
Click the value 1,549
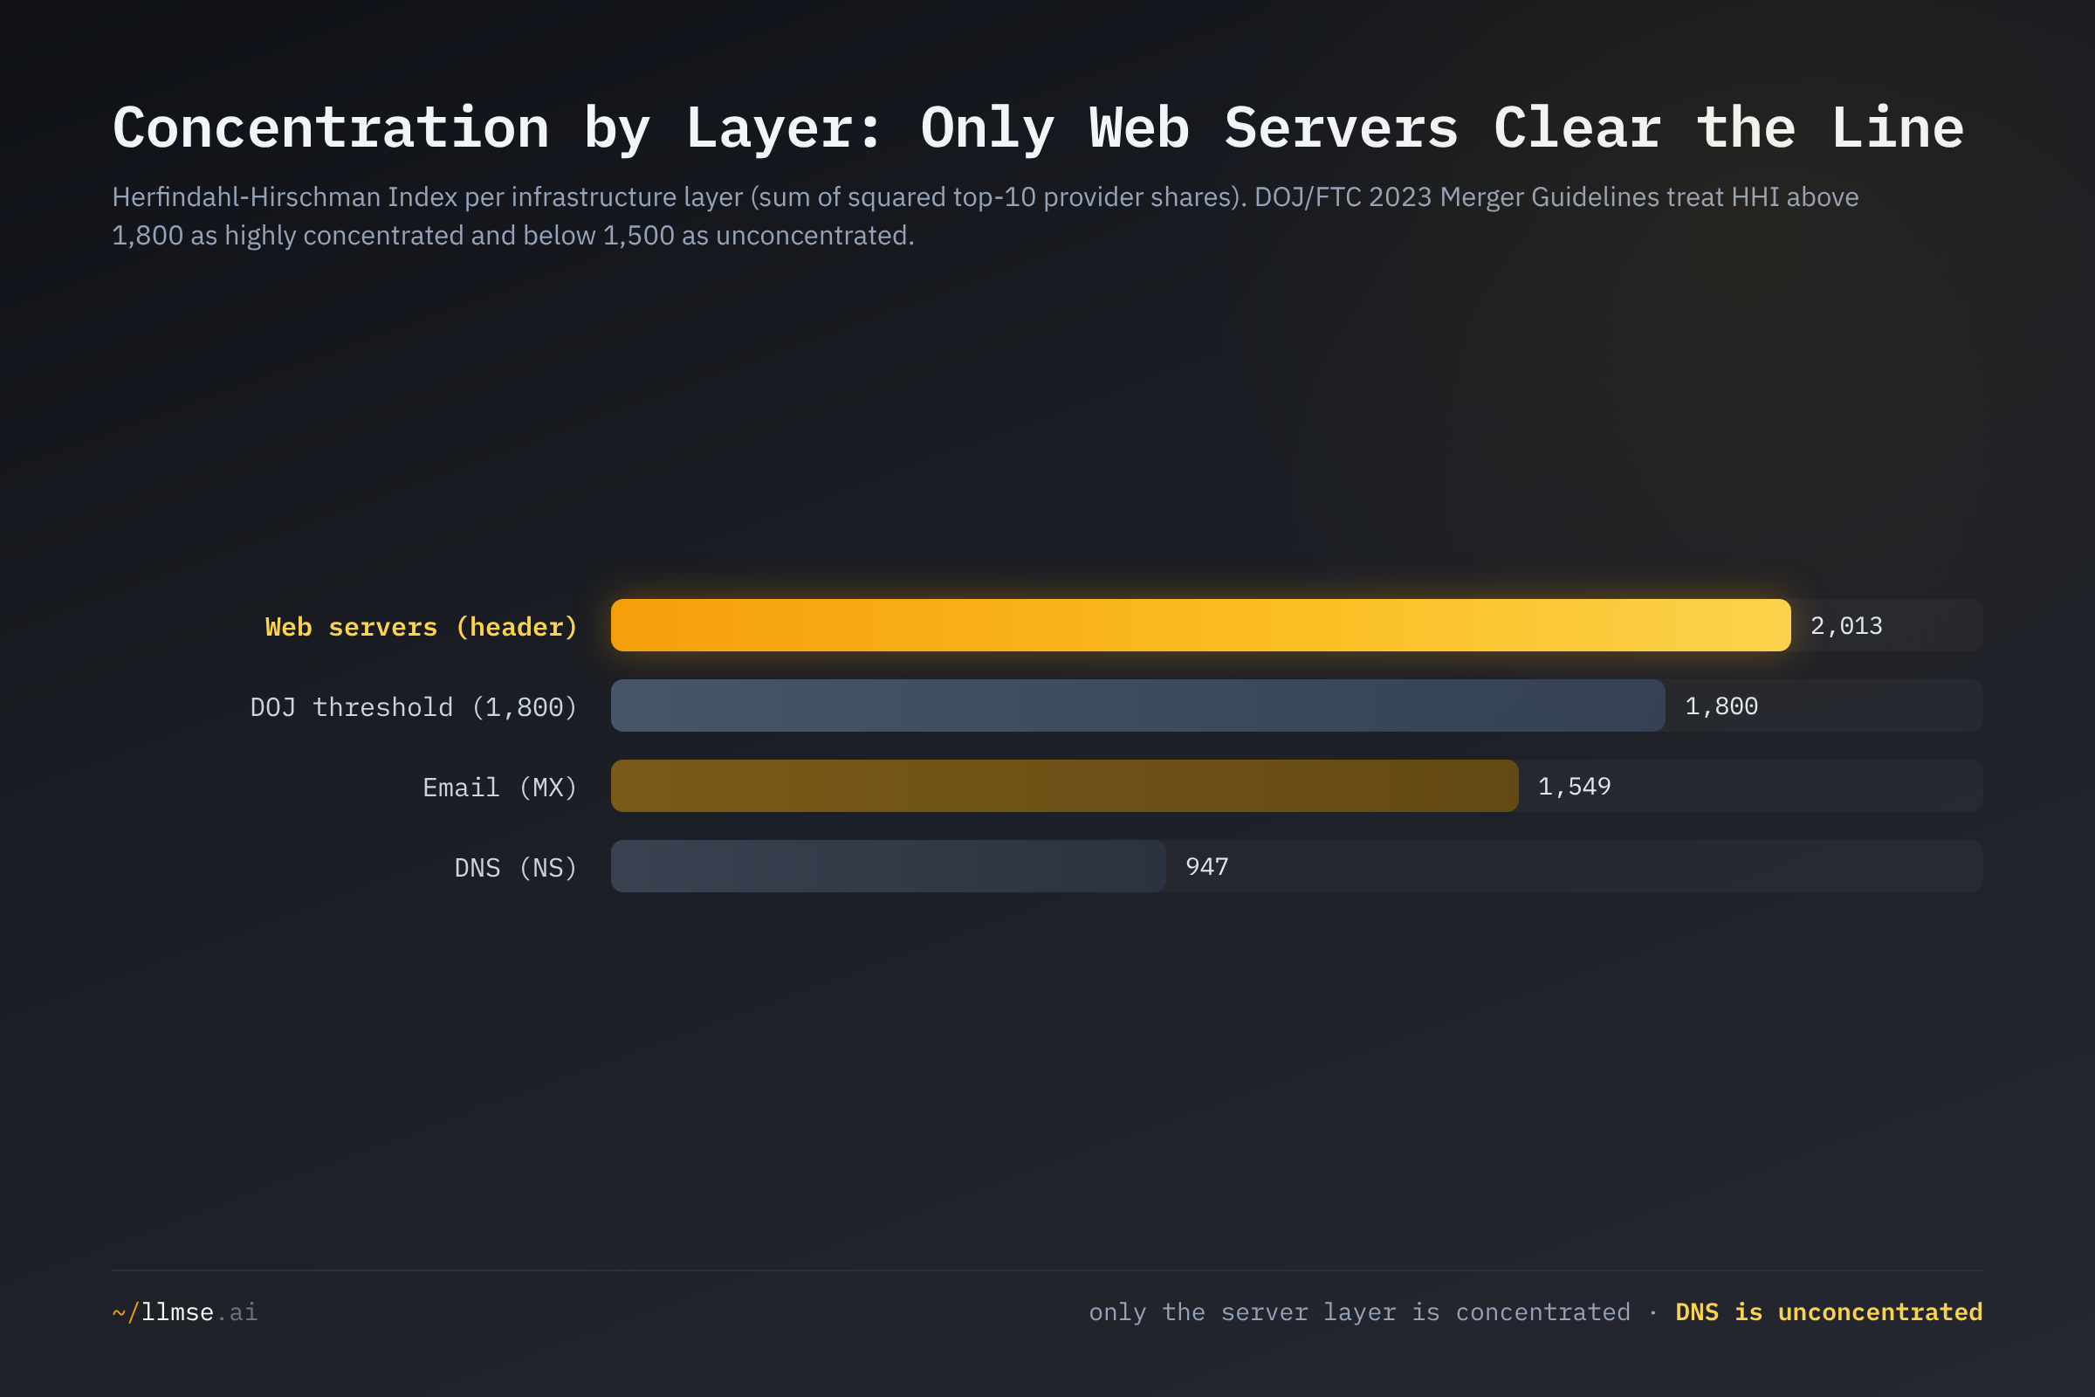(1574, 787)
